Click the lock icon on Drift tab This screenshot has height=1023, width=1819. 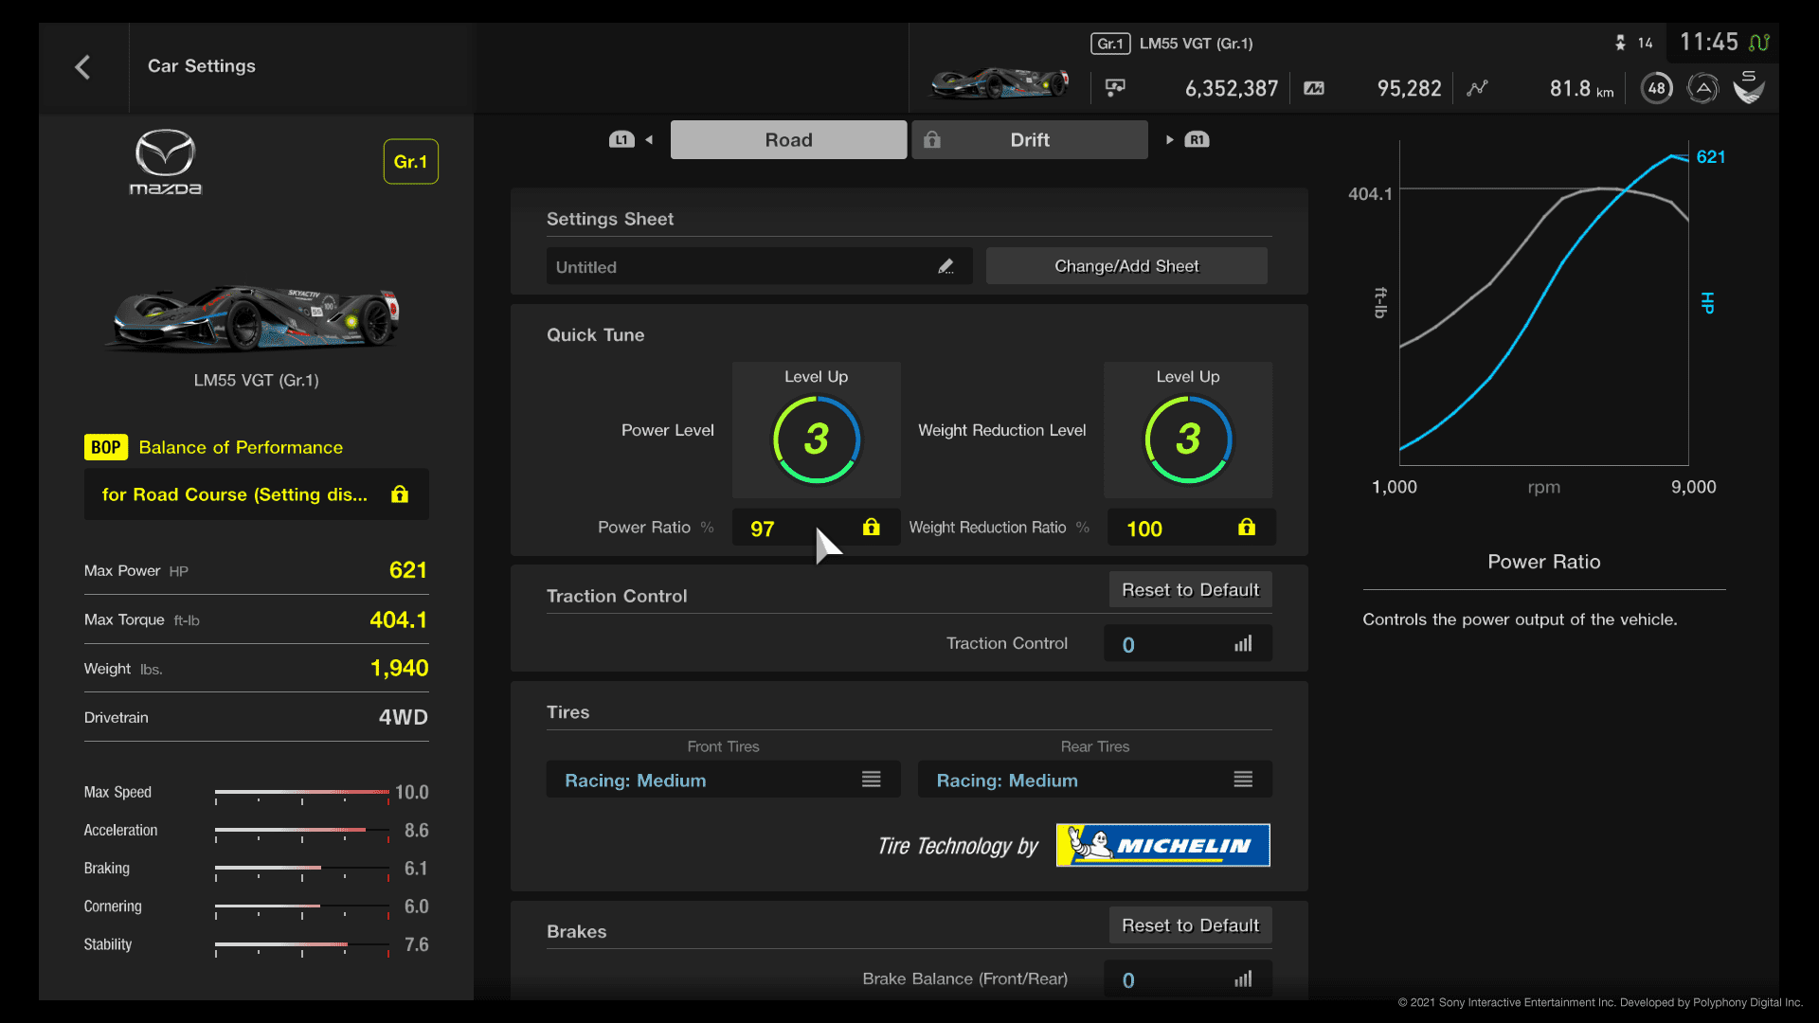[x=932, y=140]
